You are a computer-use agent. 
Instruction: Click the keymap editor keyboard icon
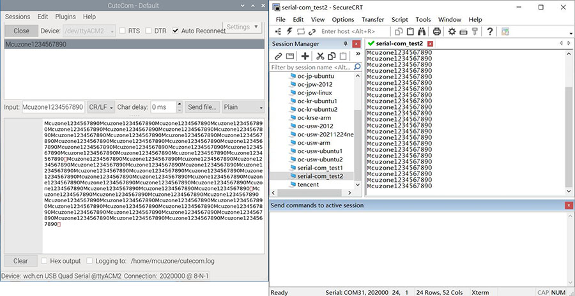pyautogui.click(x=463, y=31)
